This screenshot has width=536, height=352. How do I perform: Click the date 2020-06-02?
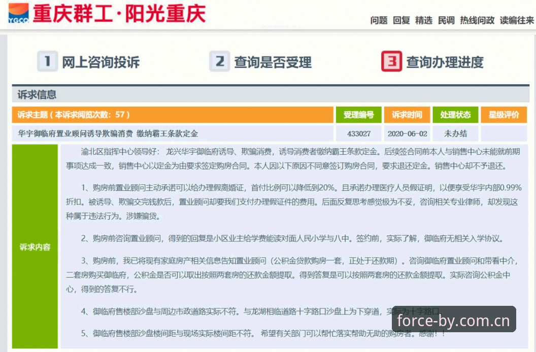pos(408,133)
